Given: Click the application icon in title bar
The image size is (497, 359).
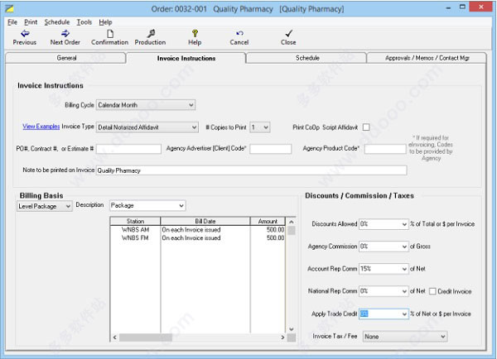Looking at the screenshot, I should 9,8.
